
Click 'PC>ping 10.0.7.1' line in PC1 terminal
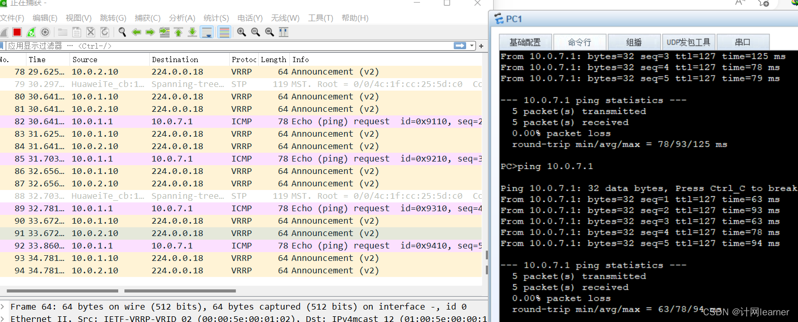547,166
